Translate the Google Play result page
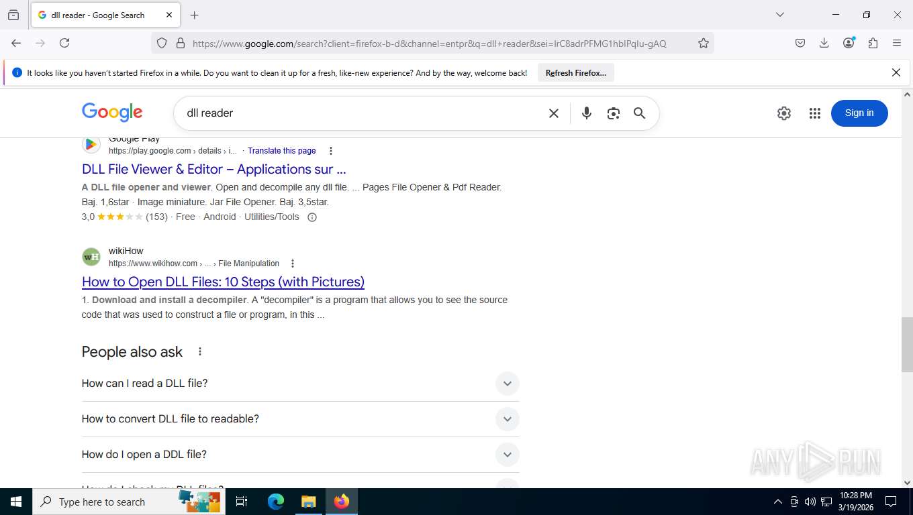 pos(282,151)
